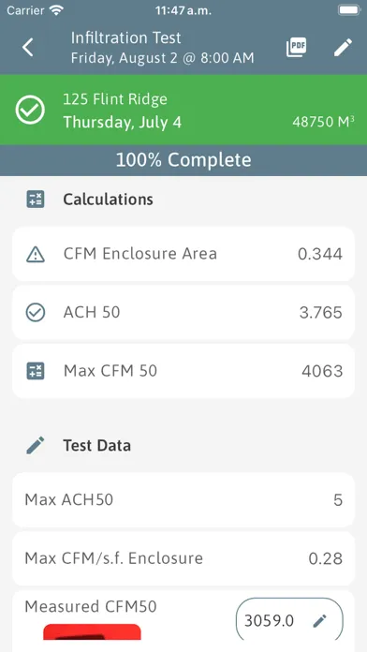Edit Measured CFM50 with its pencil icon
Image resolution: width=367 pixels, height=652 pixels.
[x=319, y=621]
